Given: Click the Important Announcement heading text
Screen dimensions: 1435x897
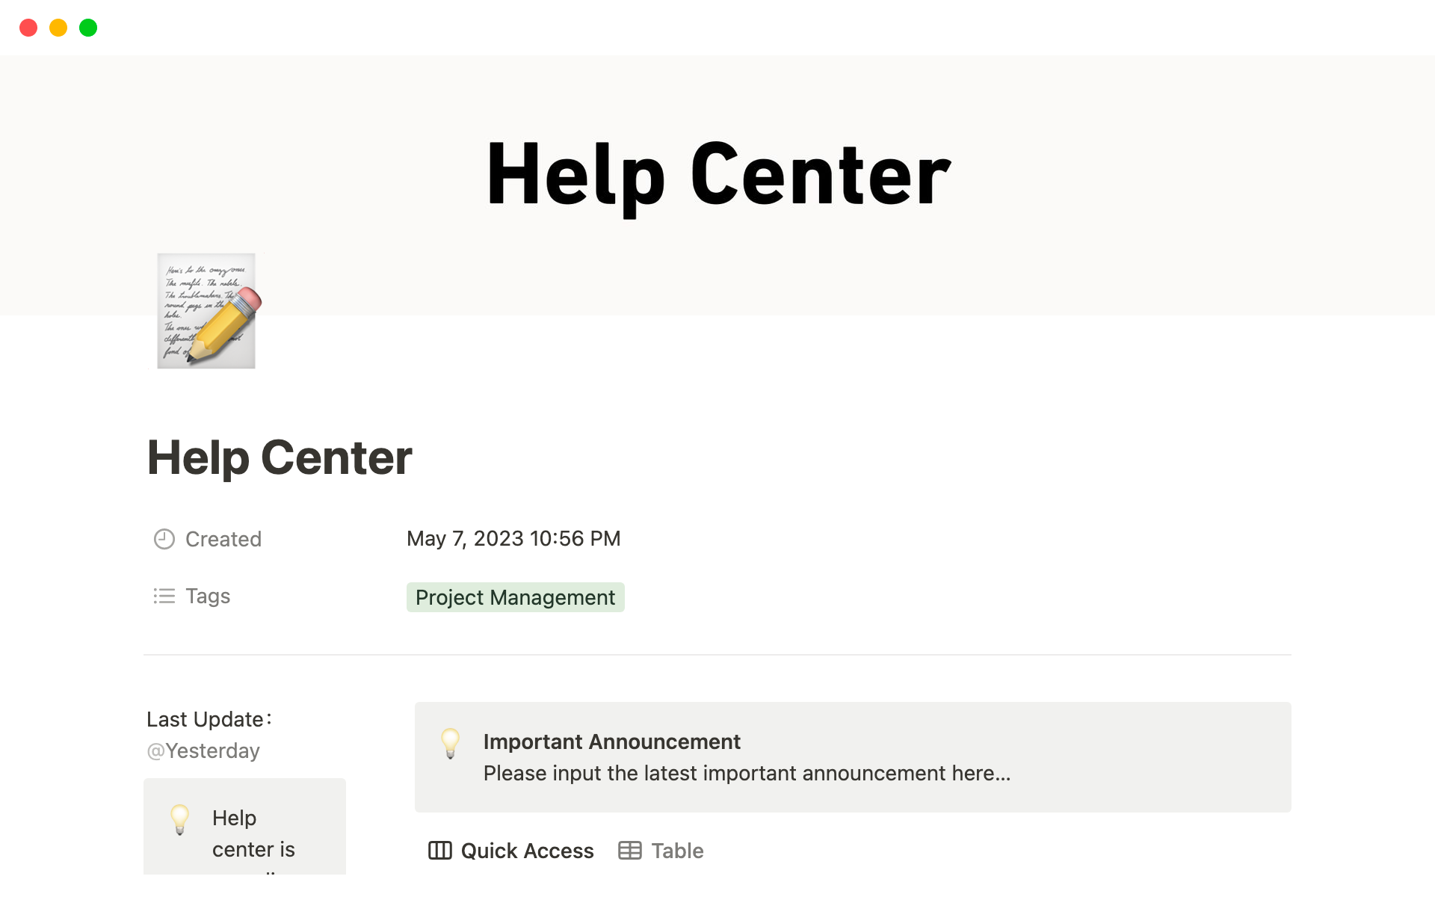Looking at the screenshot, I should 611,742.
